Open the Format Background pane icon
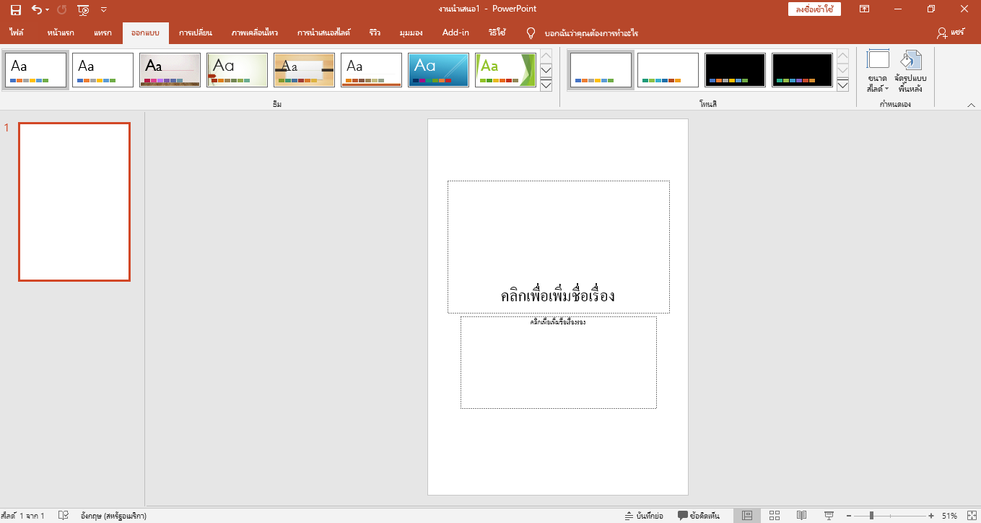Screen dimensions: 981x523 (910, 71)
